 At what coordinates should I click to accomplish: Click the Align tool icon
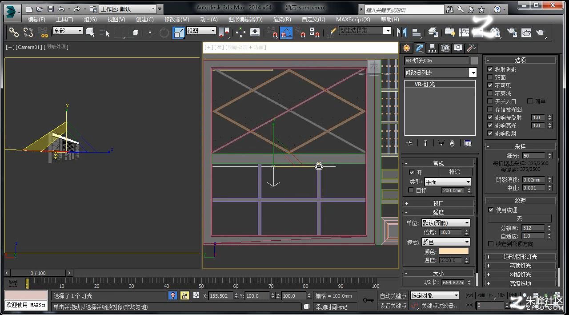pos(417,32)
